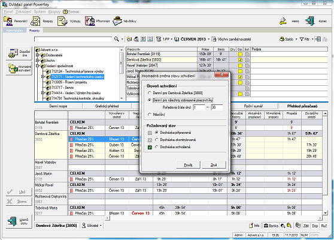
Task: Click the employee search text field
Action: tap(73, 39)
